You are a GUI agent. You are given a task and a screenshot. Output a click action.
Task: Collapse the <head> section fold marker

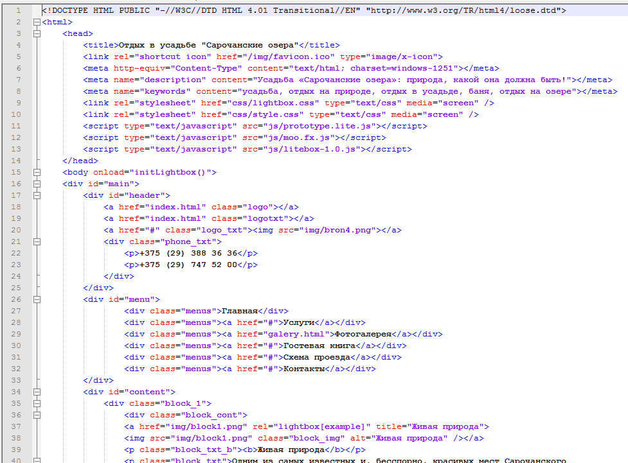point(37,33)
